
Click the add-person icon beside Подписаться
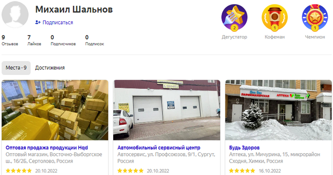pos(38,22)
